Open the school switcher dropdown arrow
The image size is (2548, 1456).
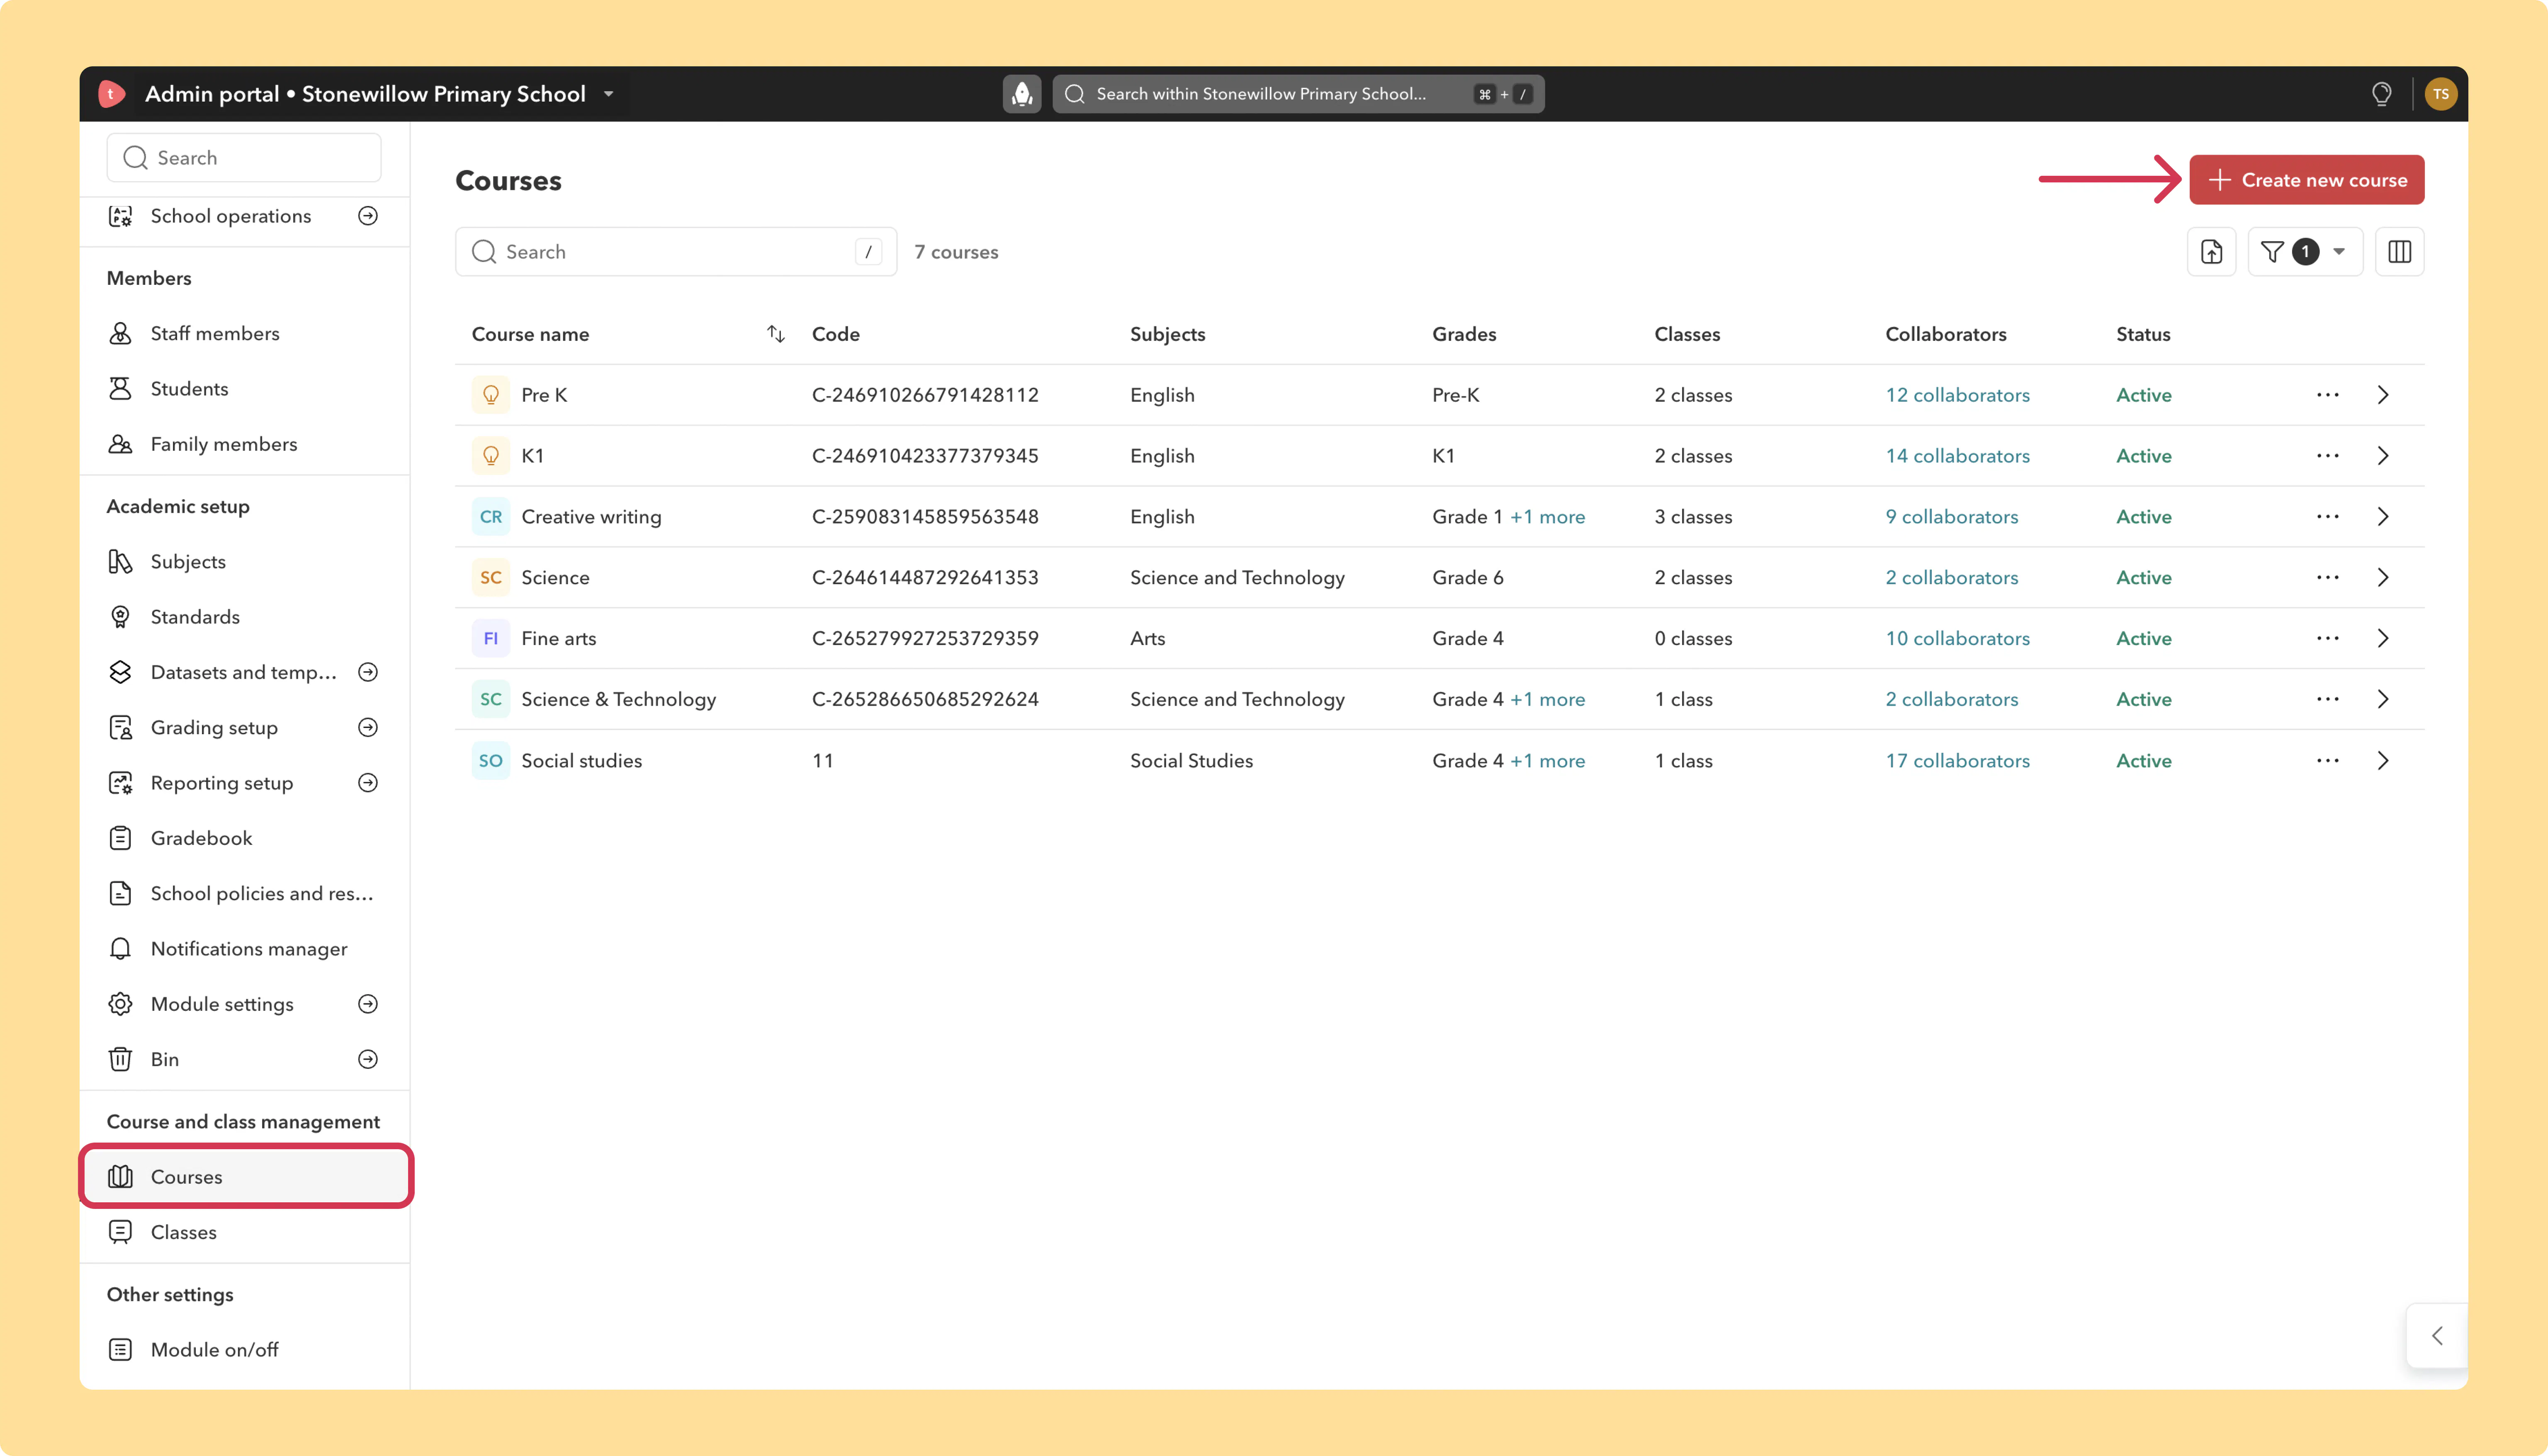[608, 94]
